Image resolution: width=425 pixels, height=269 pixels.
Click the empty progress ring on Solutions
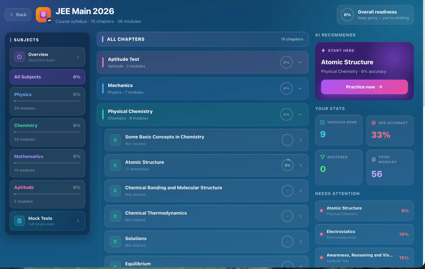tap(287, 242)
